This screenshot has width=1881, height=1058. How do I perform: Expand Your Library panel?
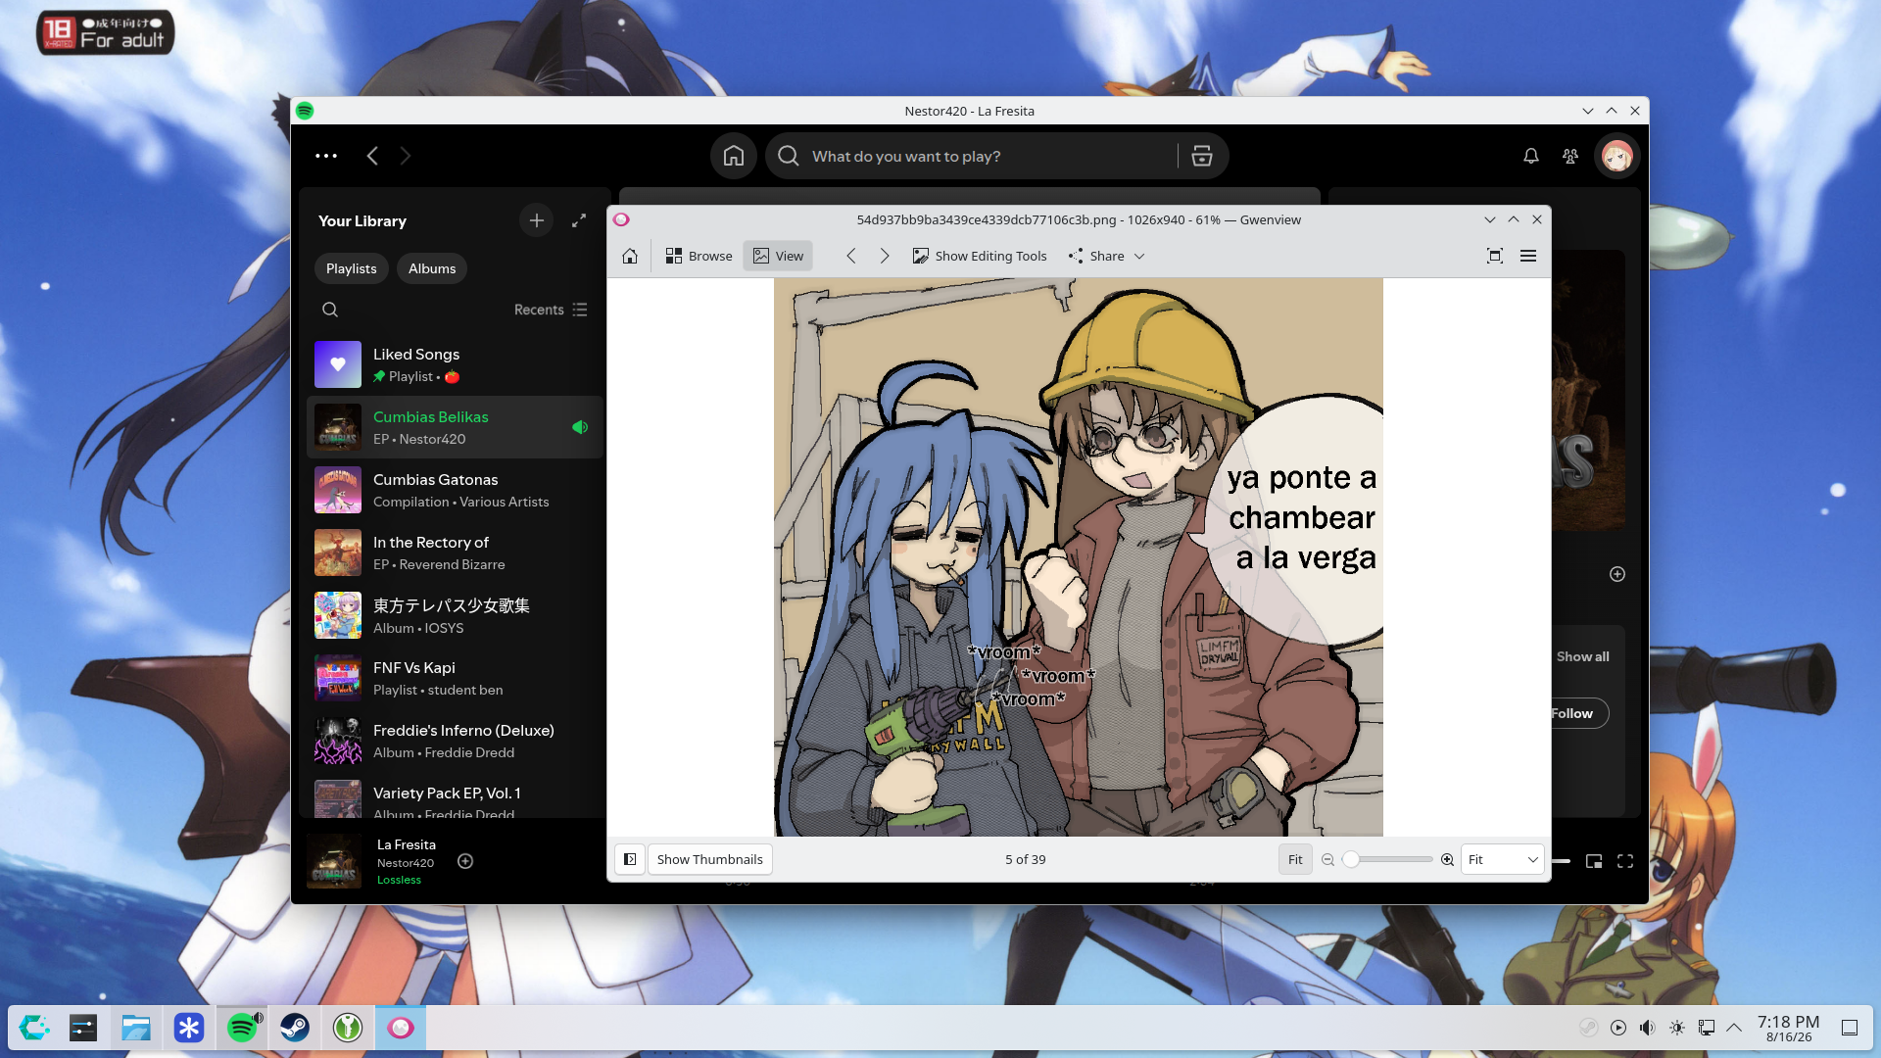click(579, 221)
